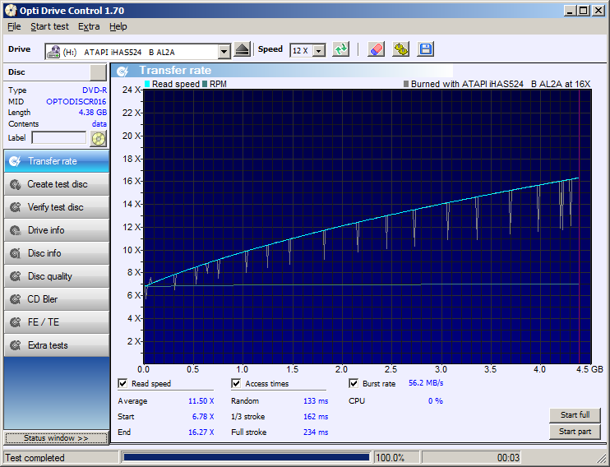Viewport: 610px width, 467px height.
Task: Uncheck the Burst rate checkbox
Action: coord(354,383)
